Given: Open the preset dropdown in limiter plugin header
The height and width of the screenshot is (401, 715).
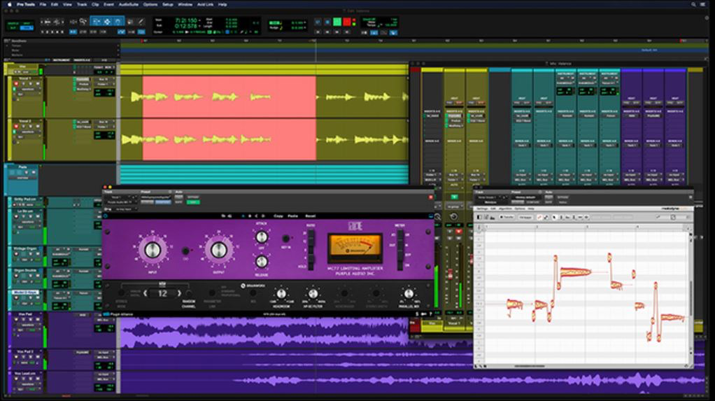Looking at the screenshot, I should point(155,197).
